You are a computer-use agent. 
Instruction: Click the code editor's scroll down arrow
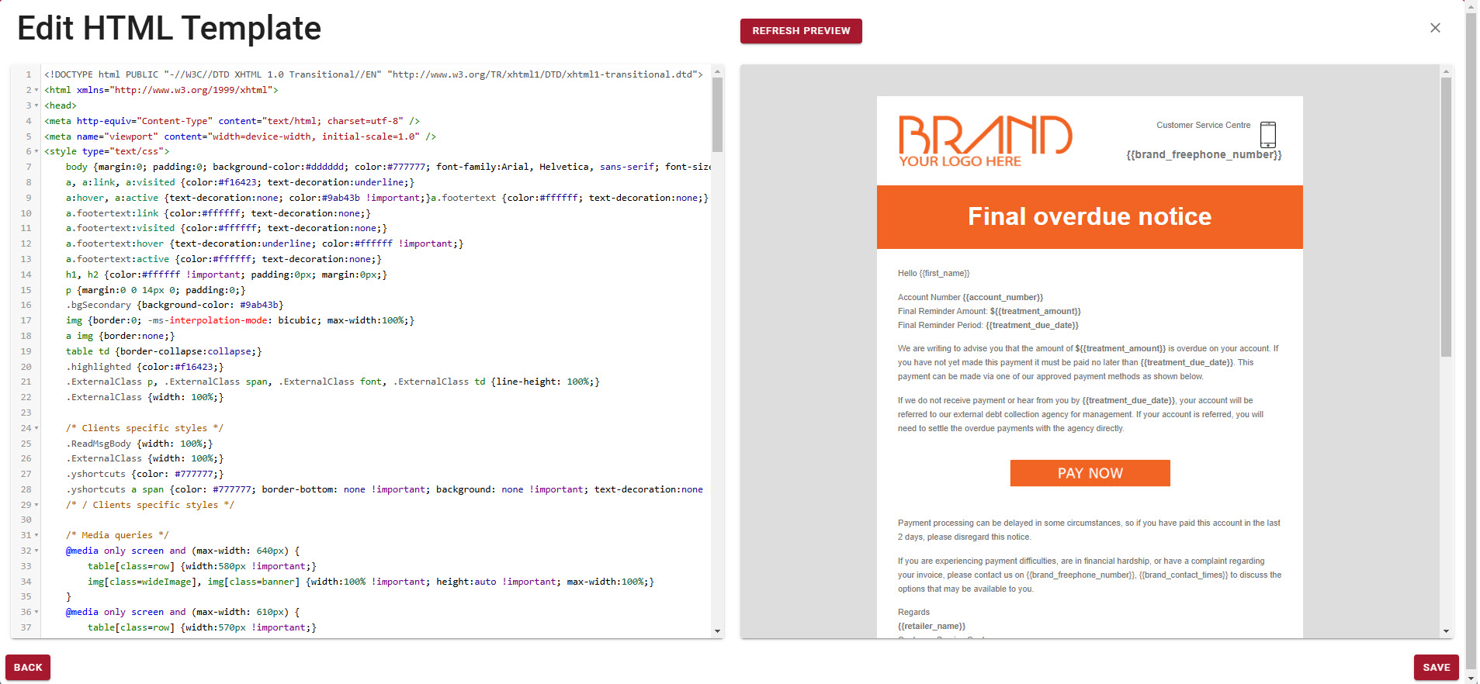click(717, 631)
